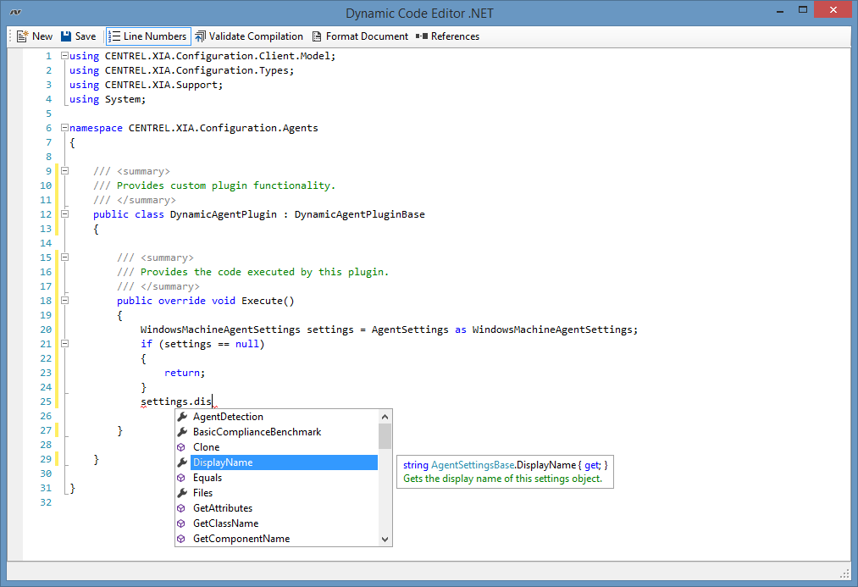Close the Dynamic Code Editor window

click(833, 10)
